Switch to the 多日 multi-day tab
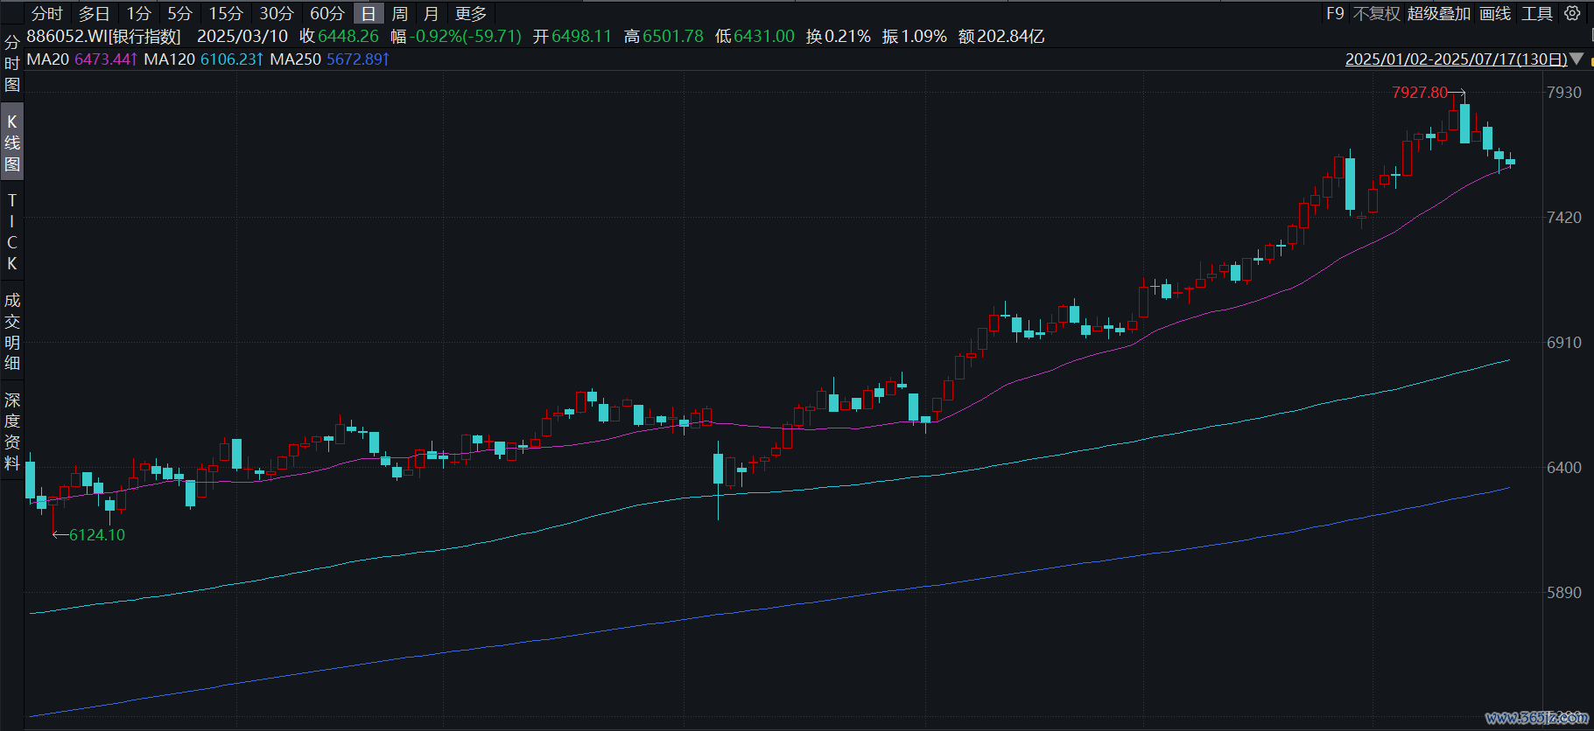 95,13
